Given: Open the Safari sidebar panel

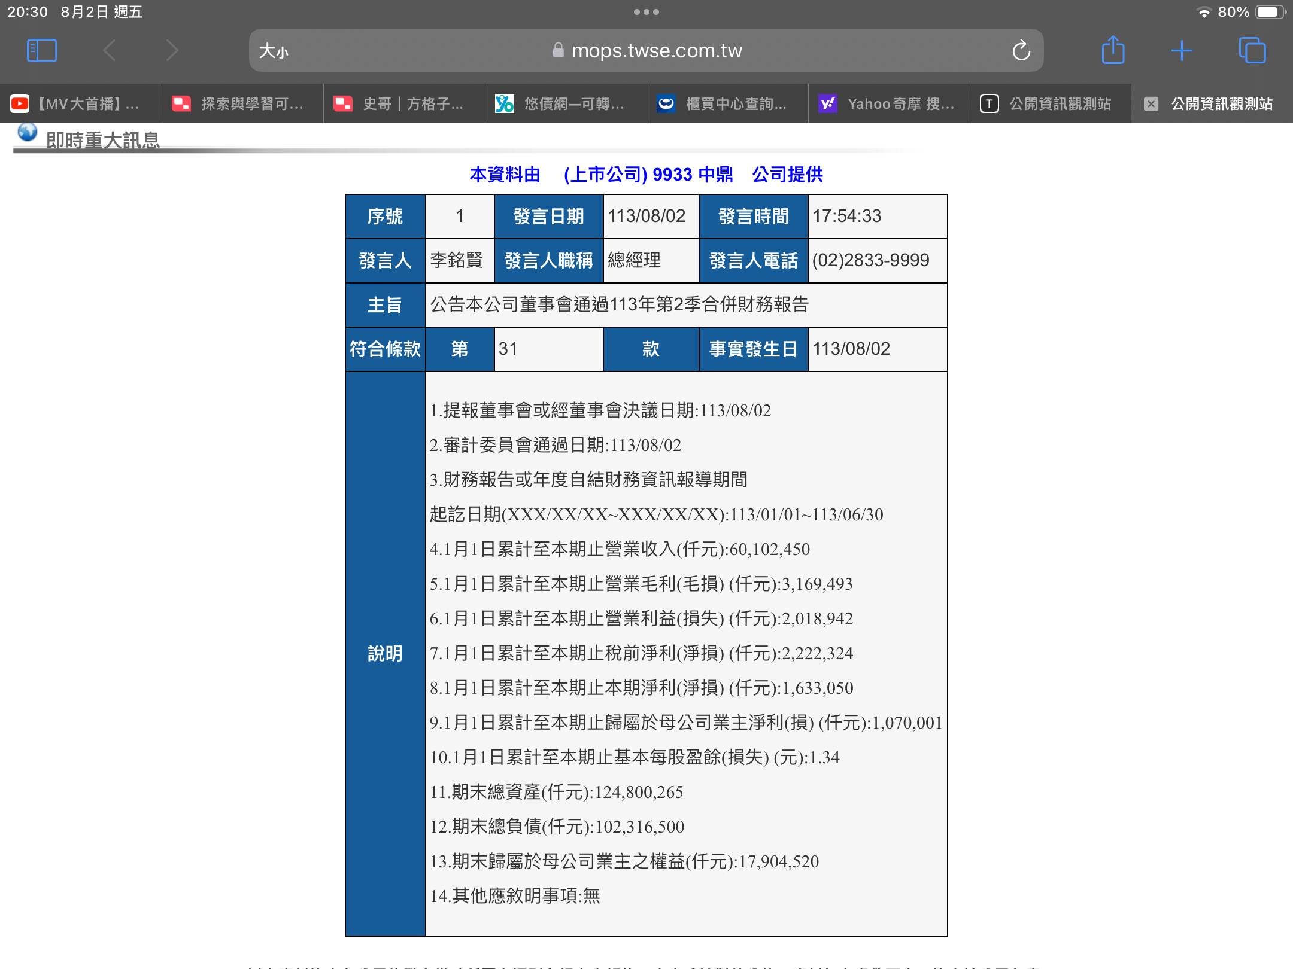Looking at the screenshot, I should tap(42, 51).
